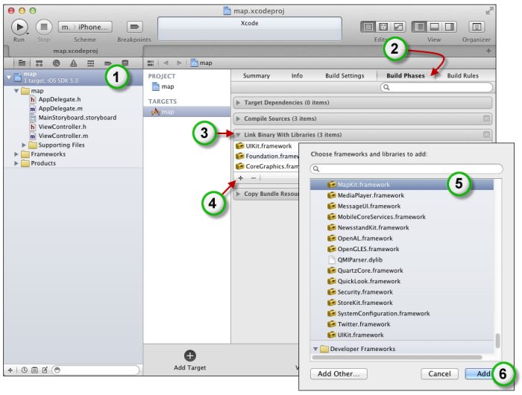Toggle the Breakpoints button
Viewport: 522px width, 395px height.
[x=134, y=27]
